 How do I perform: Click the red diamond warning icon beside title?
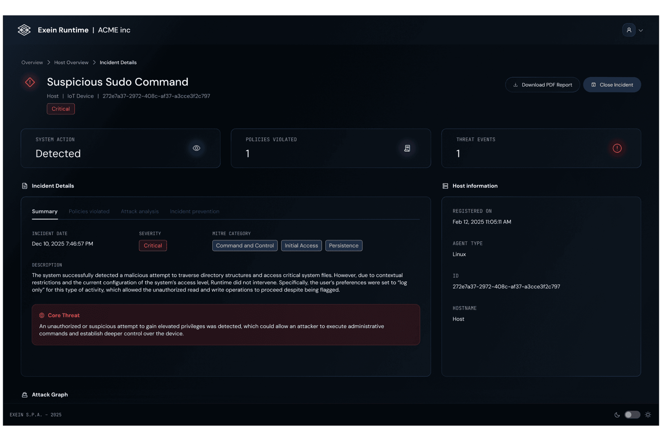pyautogui.click(x=30, y=82)
